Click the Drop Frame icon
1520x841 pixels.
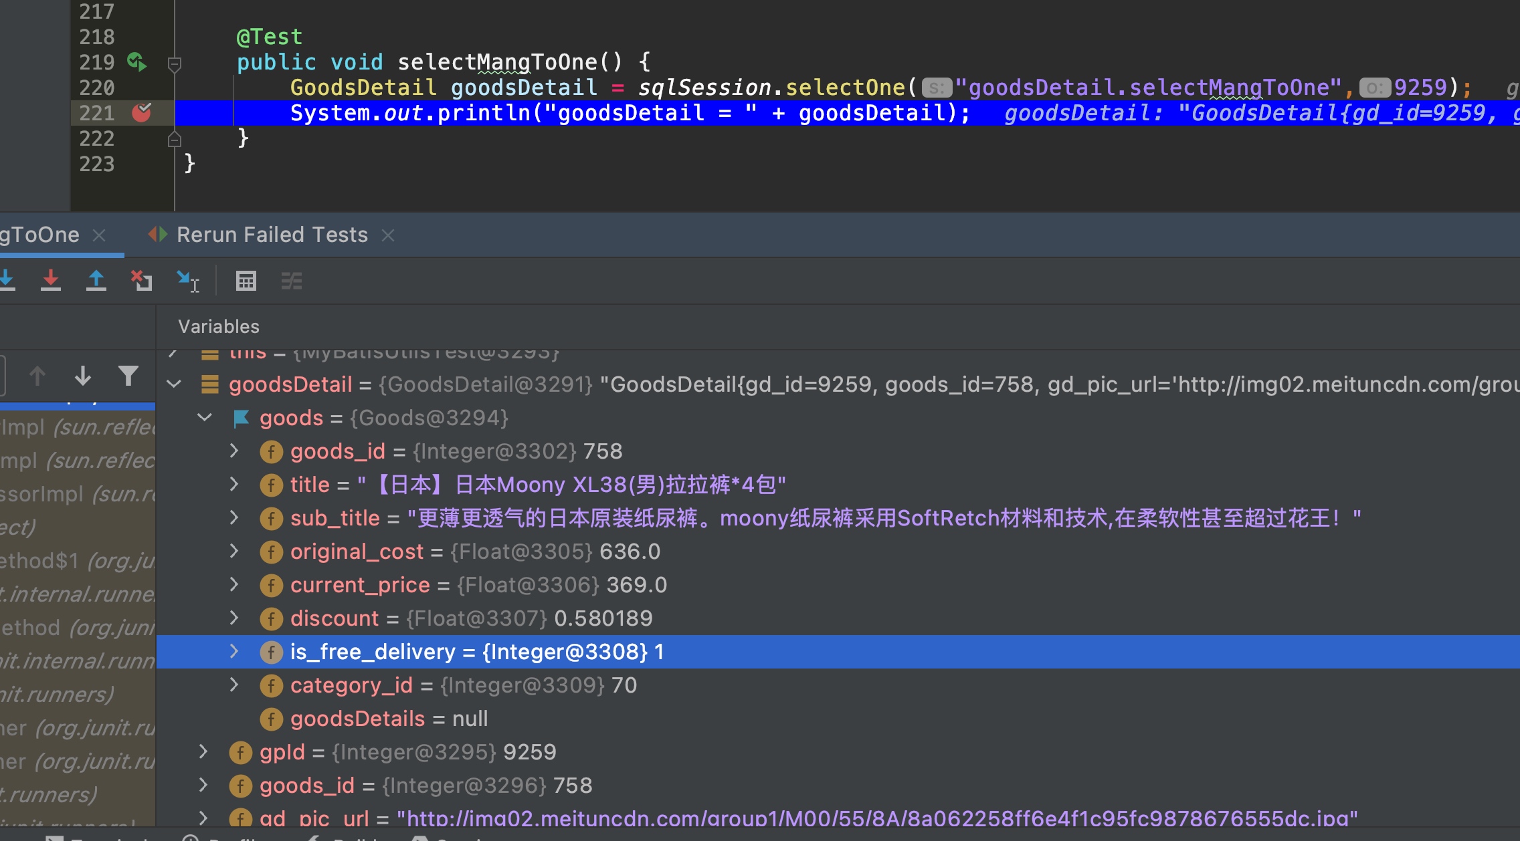tap(141, 280)
